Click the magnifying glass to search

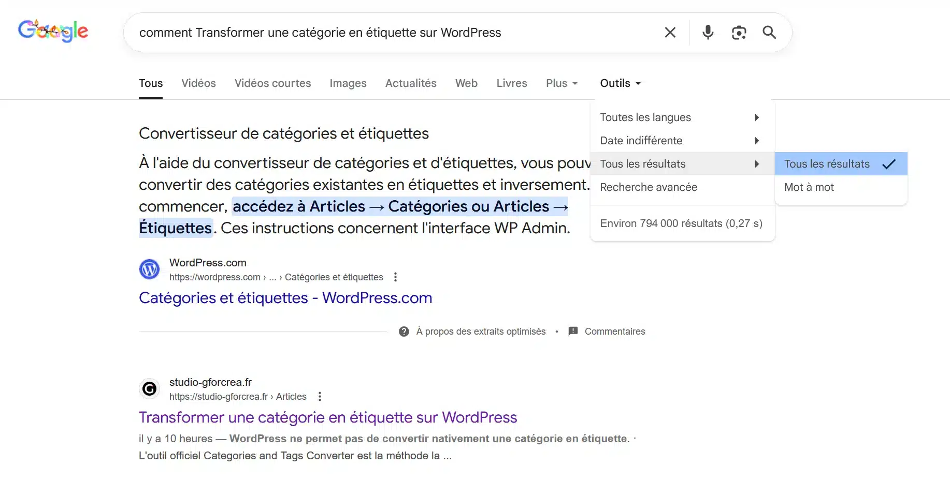click(x=769, y=32)
